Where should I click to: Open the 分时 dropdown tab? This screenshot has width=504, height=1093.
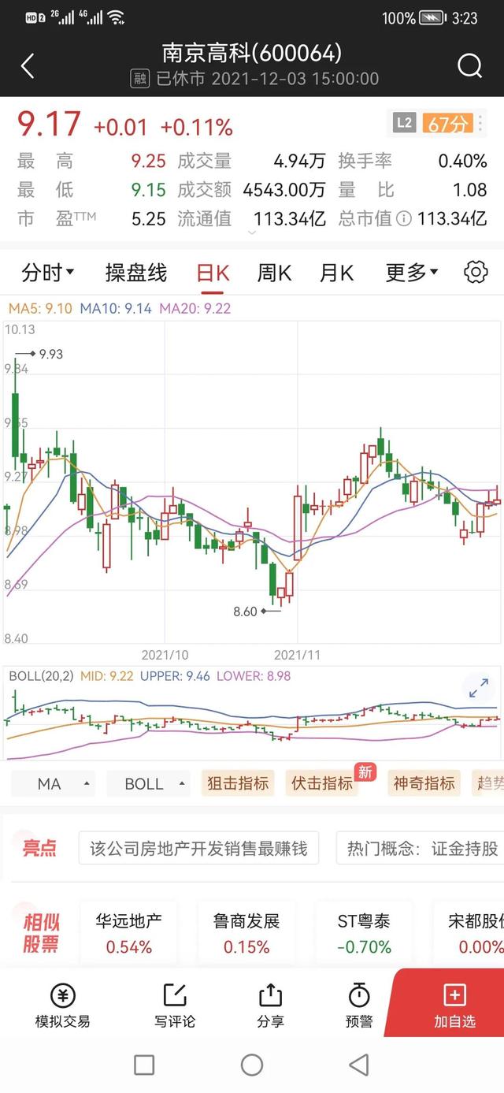coord(47,273)
